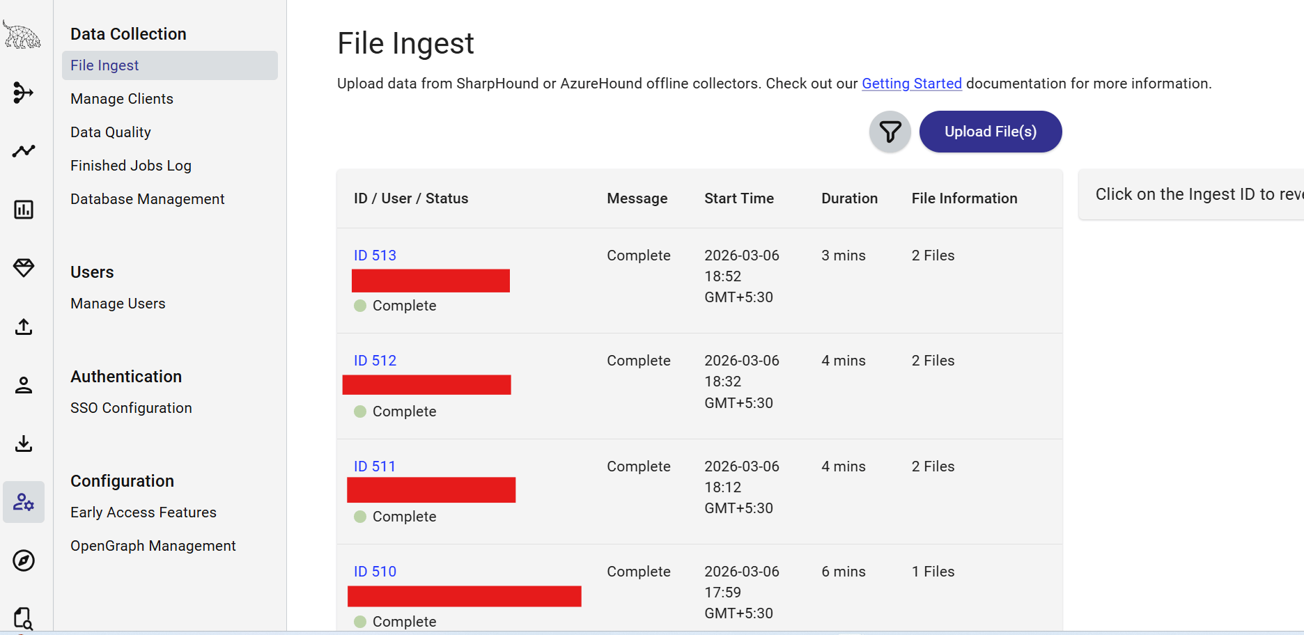Open the filter funnel button
Viewport: 1304px width, 635px height.
click(890, 132)
